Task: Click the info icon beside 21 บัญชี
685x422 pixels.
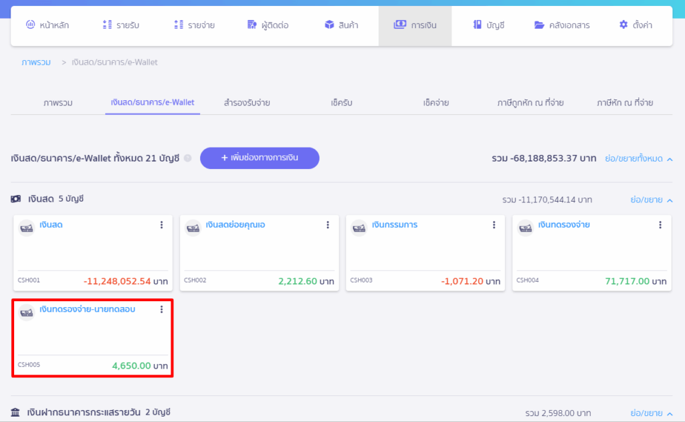Action: click(188, 158)
